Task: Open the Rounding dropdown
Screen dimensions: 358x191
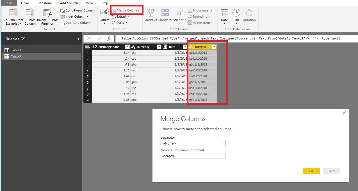Action: click(x=199, y=17)
